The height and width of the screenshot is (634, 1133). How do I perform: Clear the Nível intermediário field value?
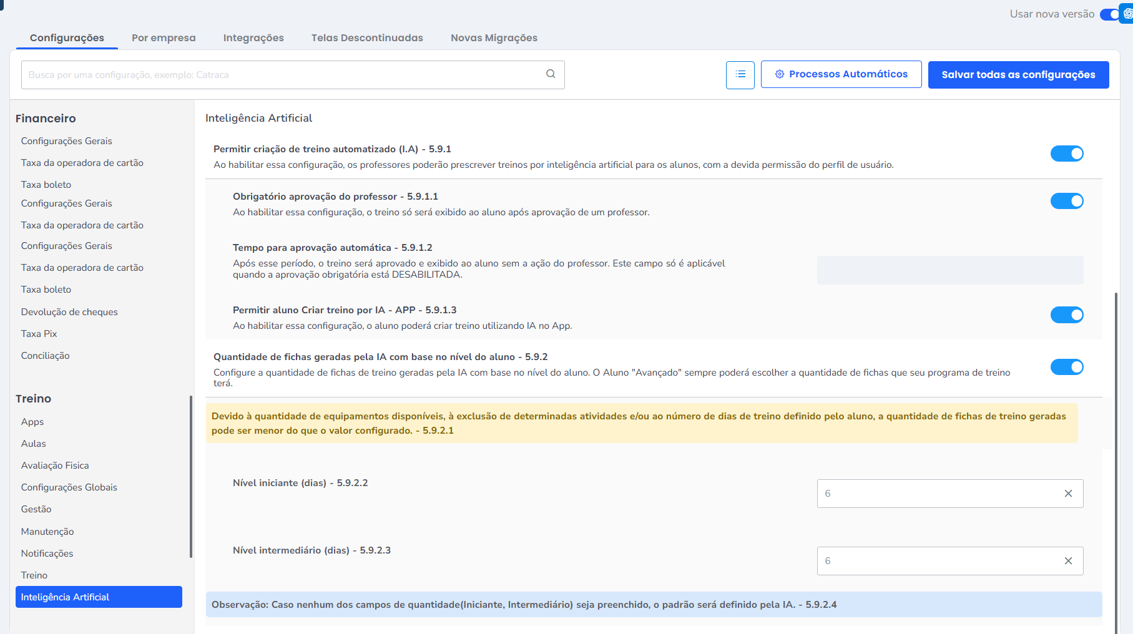pyautogui.click(x=1068, y=561)
